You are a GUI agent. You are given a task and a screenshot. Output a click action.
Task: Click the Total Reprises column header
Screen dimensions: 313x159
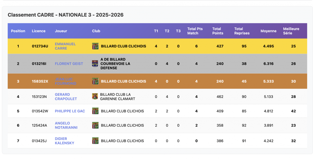(242, 31)
